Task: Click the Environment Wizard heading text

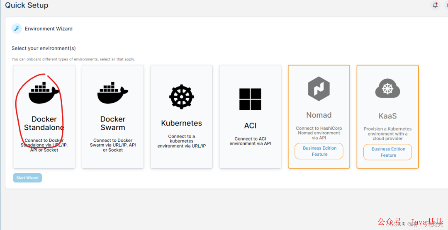Action: [49, 29]
